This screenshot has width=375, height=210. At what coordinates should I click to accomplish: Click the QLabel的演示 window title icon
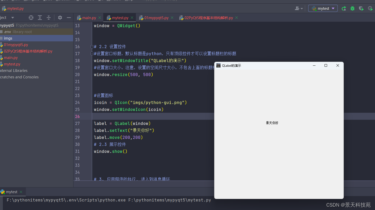(x=218, y=65)
